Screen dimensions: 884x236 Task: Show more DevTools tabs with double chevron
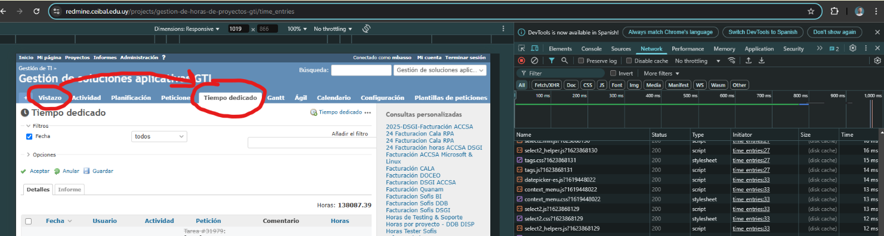point(820,48)
